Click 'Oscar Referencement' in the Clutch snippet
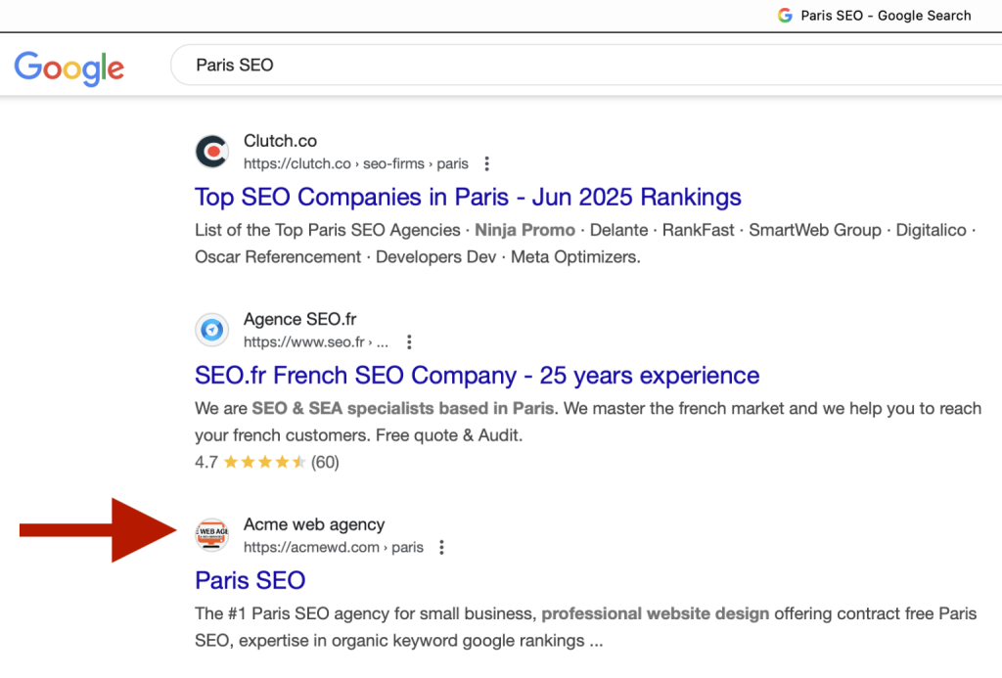 click(278, 257)
